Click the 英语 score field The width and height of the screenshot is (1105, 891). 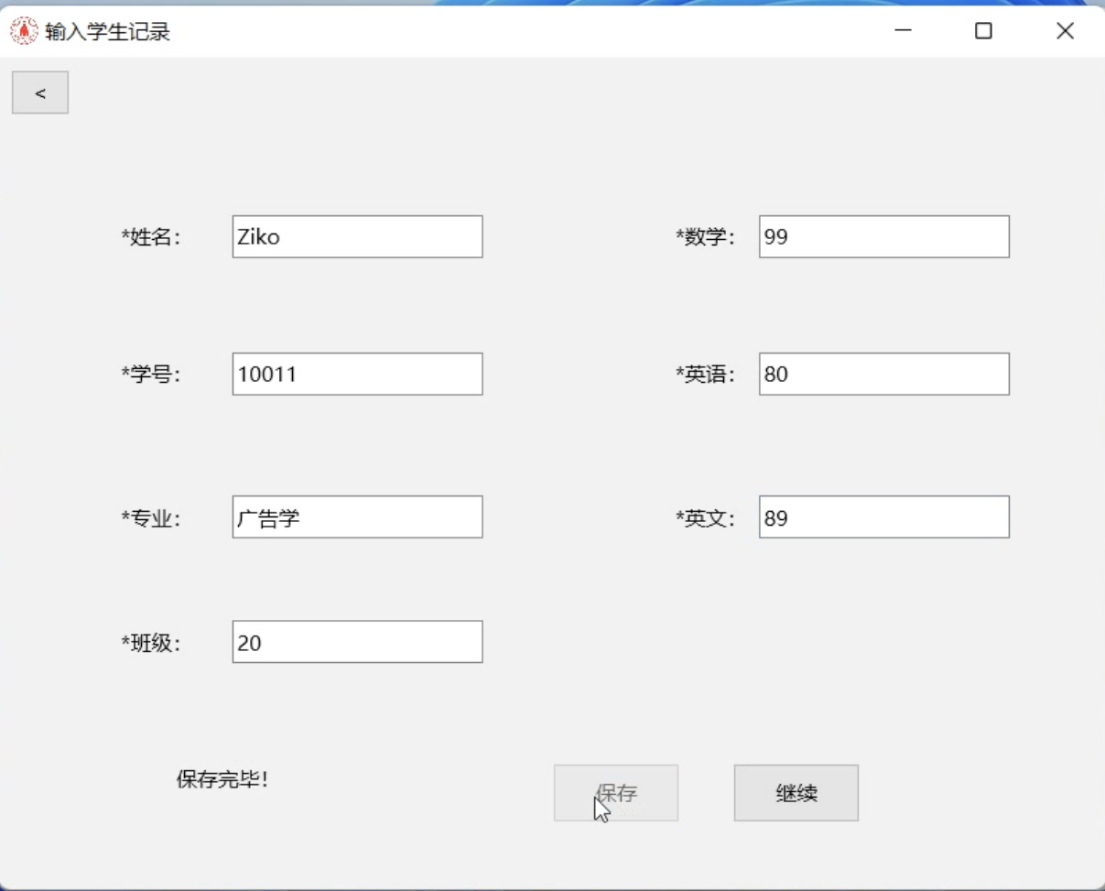pyautogui.click(x=883, y=375)
